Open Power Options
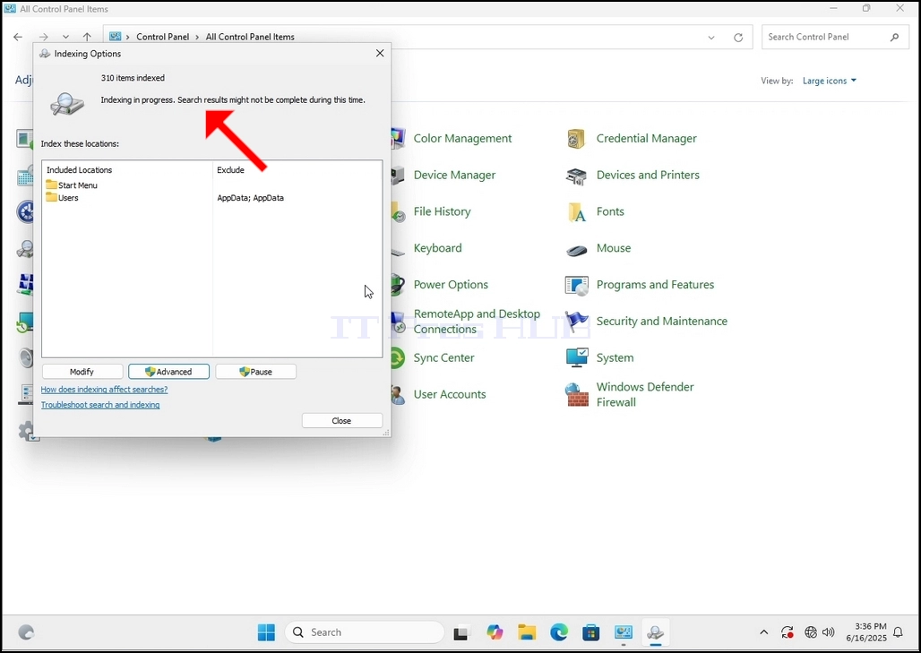The width and height of the screenshot is (921, 653). 451,285
